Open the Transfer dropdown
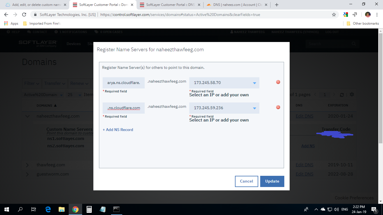 tap(55, 83)
